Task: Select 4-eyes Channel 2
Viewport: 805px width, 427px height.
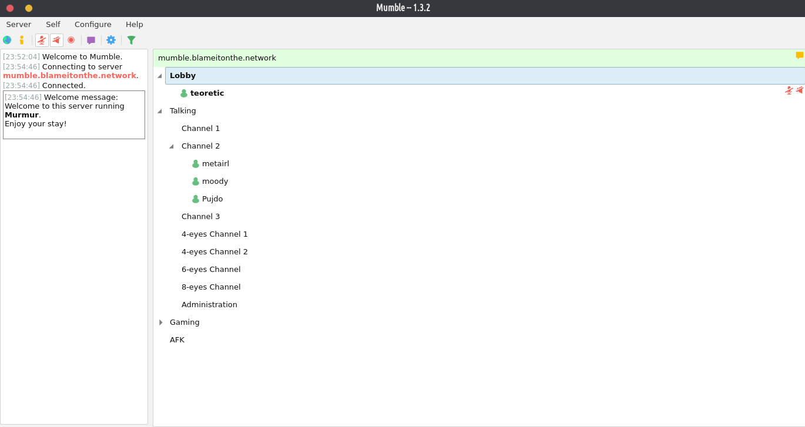Action: coord(214,252)
